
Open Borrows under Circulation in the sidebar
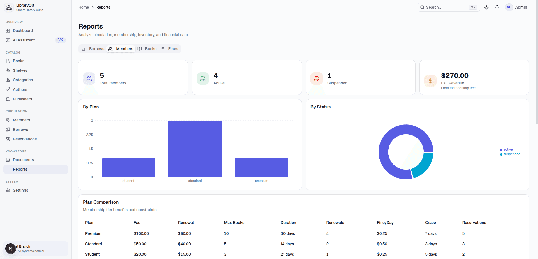36,129
